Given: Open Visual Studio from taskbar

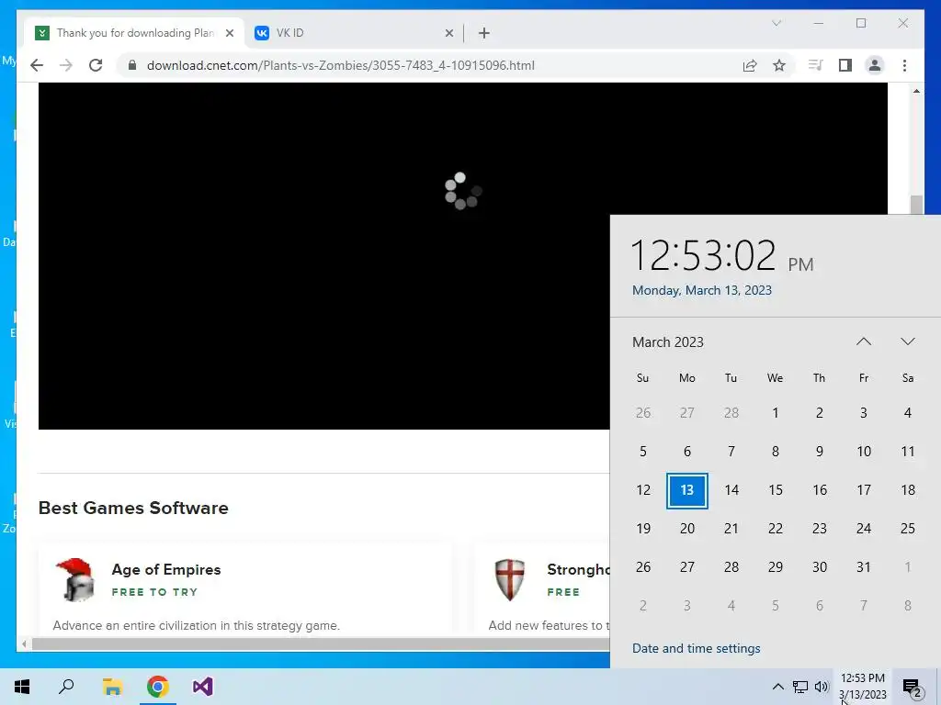Looking at the screenshot, I should point(203,687).
